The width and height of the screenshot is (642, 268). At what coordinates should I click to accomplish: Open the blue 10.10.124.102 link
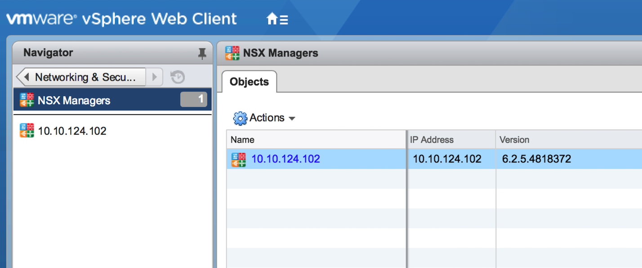coord(285,159)
